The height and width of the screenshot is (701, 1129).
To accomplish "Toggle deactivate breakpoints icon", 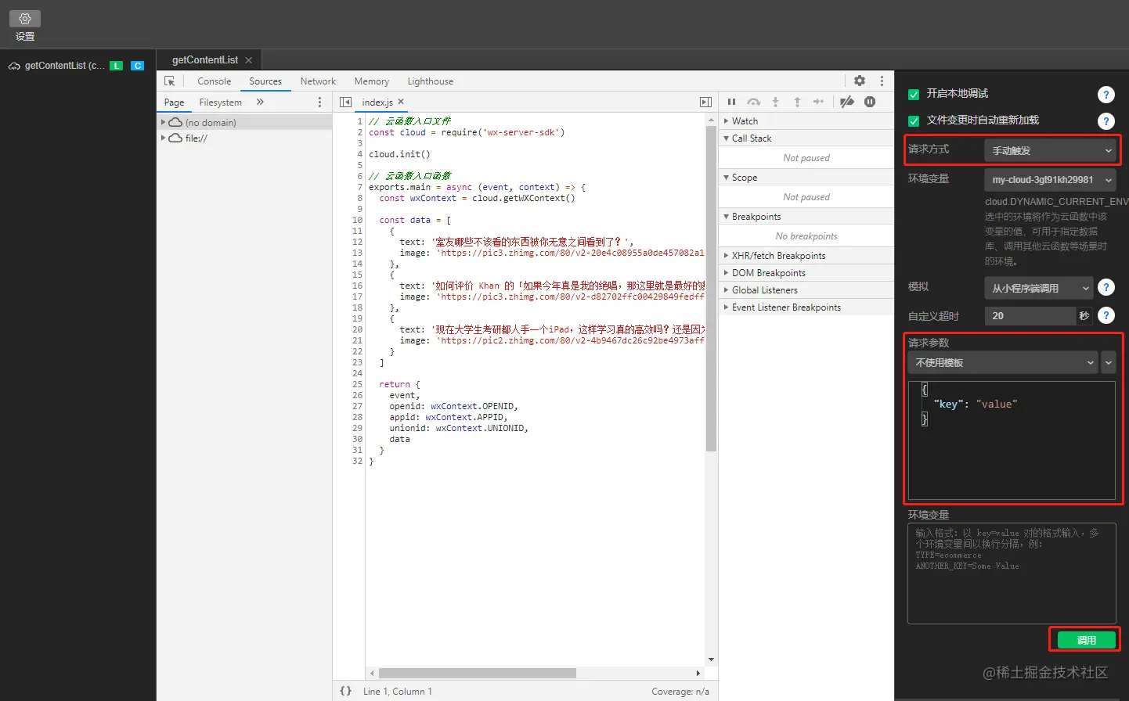I will pyautogui.click(x=846, y=102).
